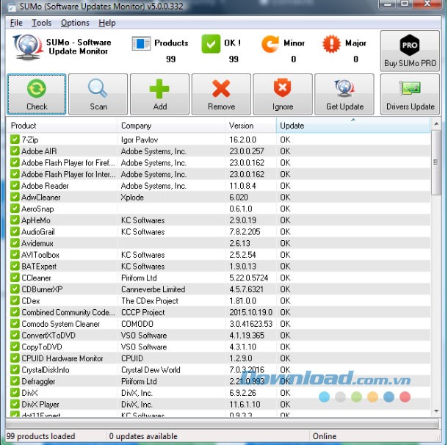Sort list by Company column header

pyautogui.click(x=171, y=126)
